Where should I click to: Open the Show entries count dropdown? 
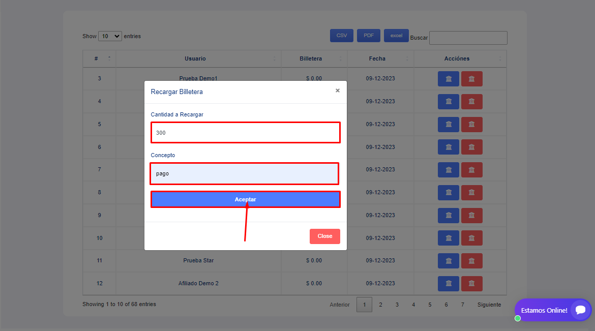110,37
